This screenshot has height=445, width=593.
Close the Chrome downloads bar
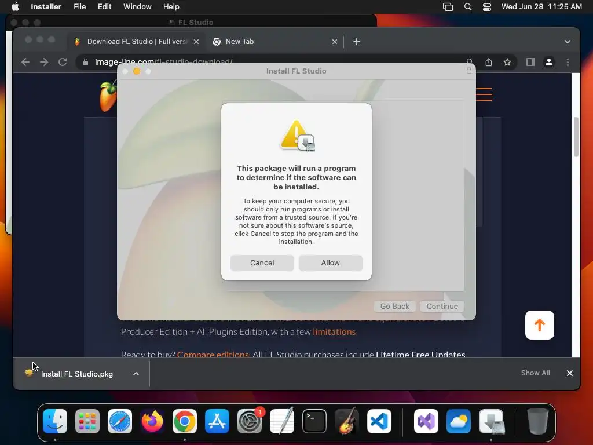coord(570,373)
